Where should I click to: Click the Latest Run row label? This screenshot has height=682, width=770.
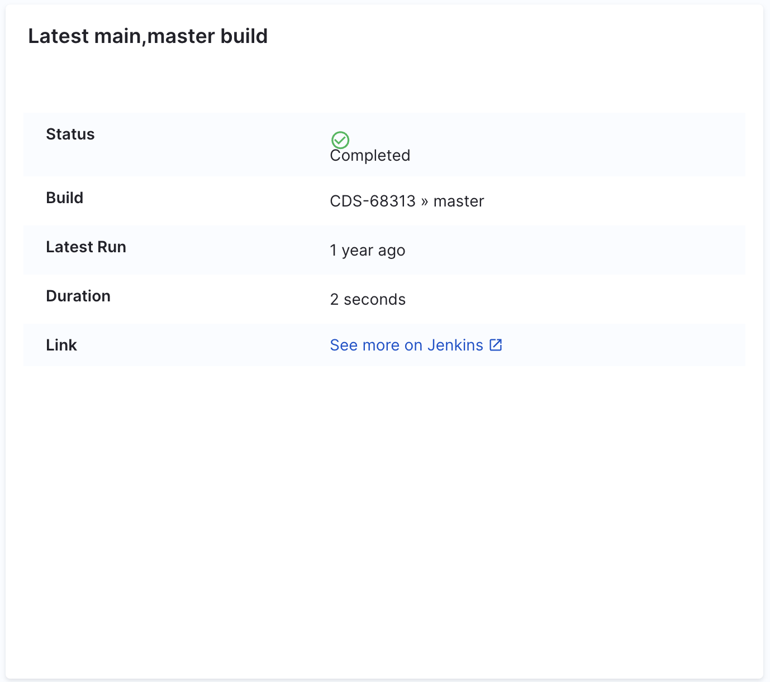(x=86, y=247)
